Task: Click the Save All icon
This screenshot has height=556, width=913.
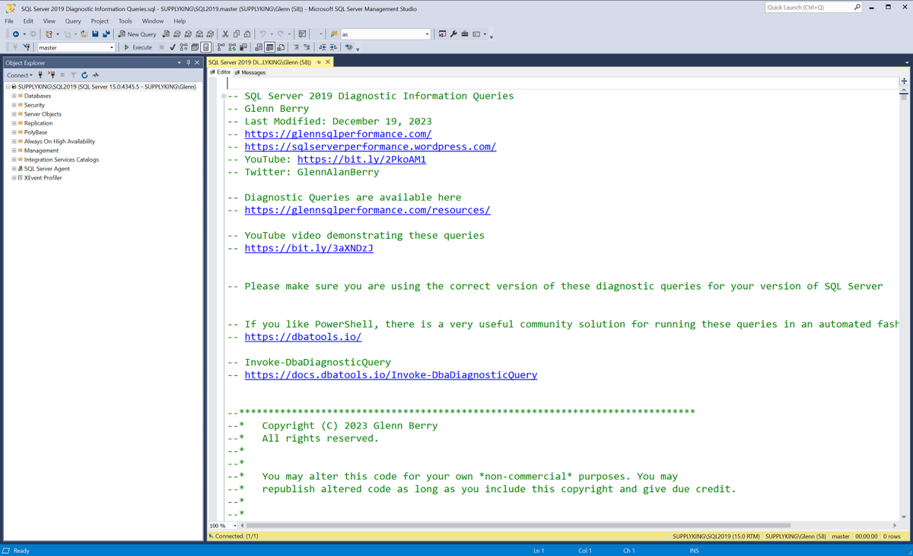Action: click(x=106, y=34)
